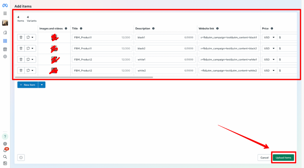
Task: Click the price amount field in white2 row
Action: pos(287,71)
